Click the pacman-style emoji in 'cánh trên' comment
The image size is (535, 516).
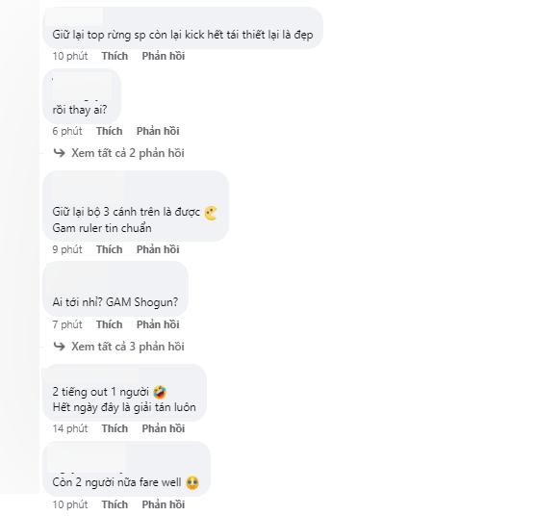[211, 213]
